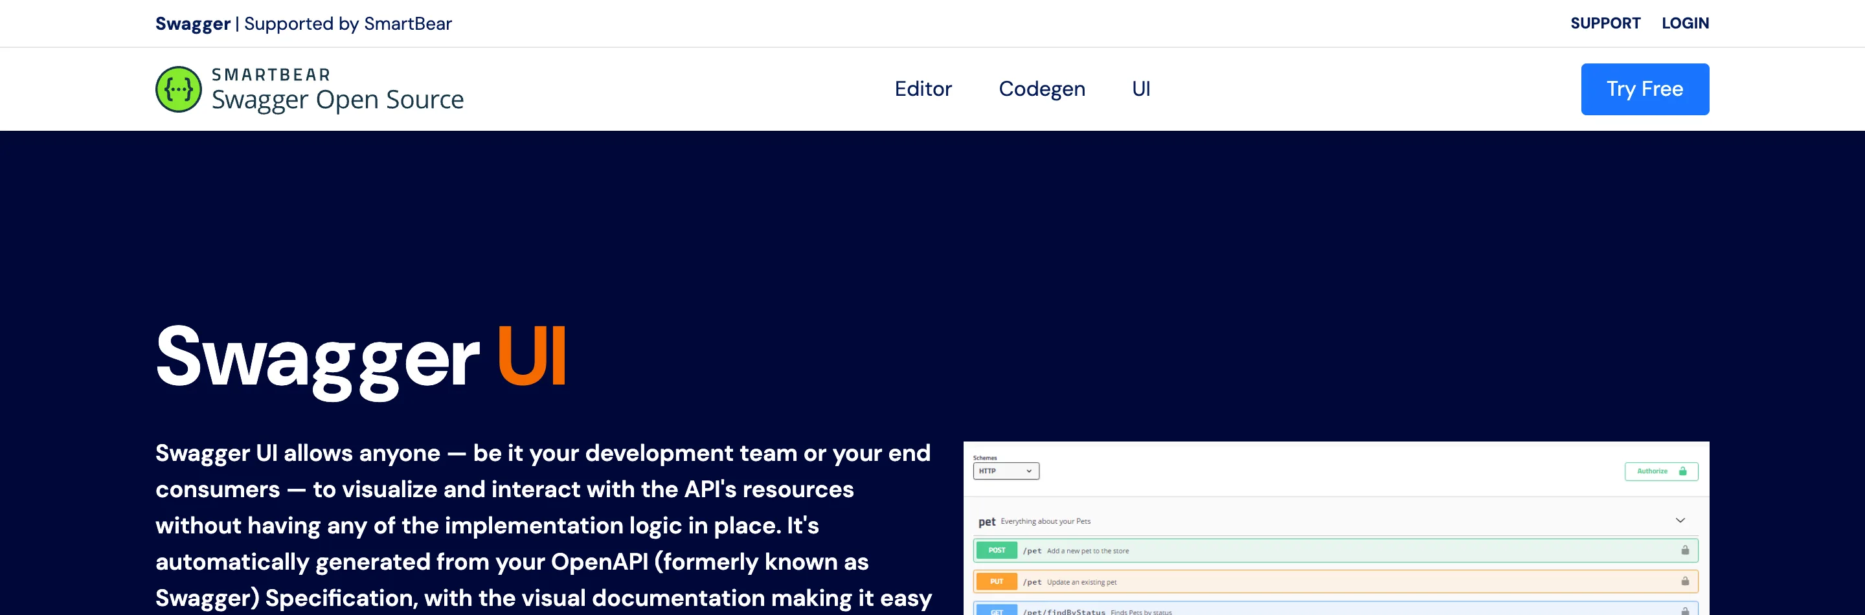This screenshot has height=615, width=1865.
Task: Click the Try Free button
Action: 1645,89
